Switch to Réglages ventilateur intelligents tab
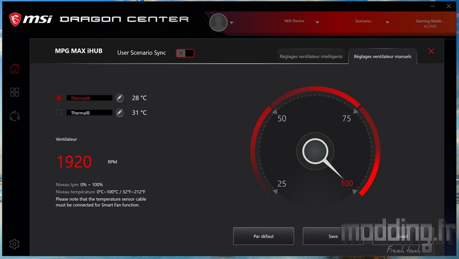 click(311, 56)
